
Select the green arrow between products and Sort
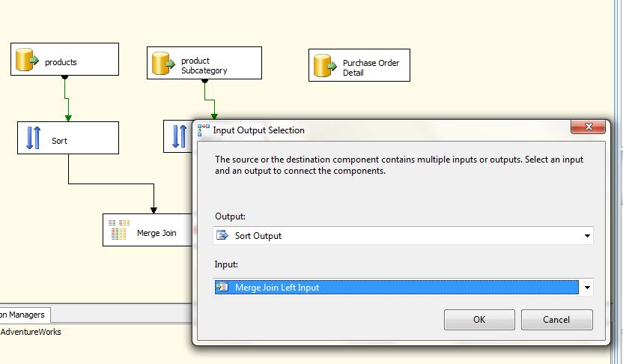pyautogui.click(x=68, y=99)
